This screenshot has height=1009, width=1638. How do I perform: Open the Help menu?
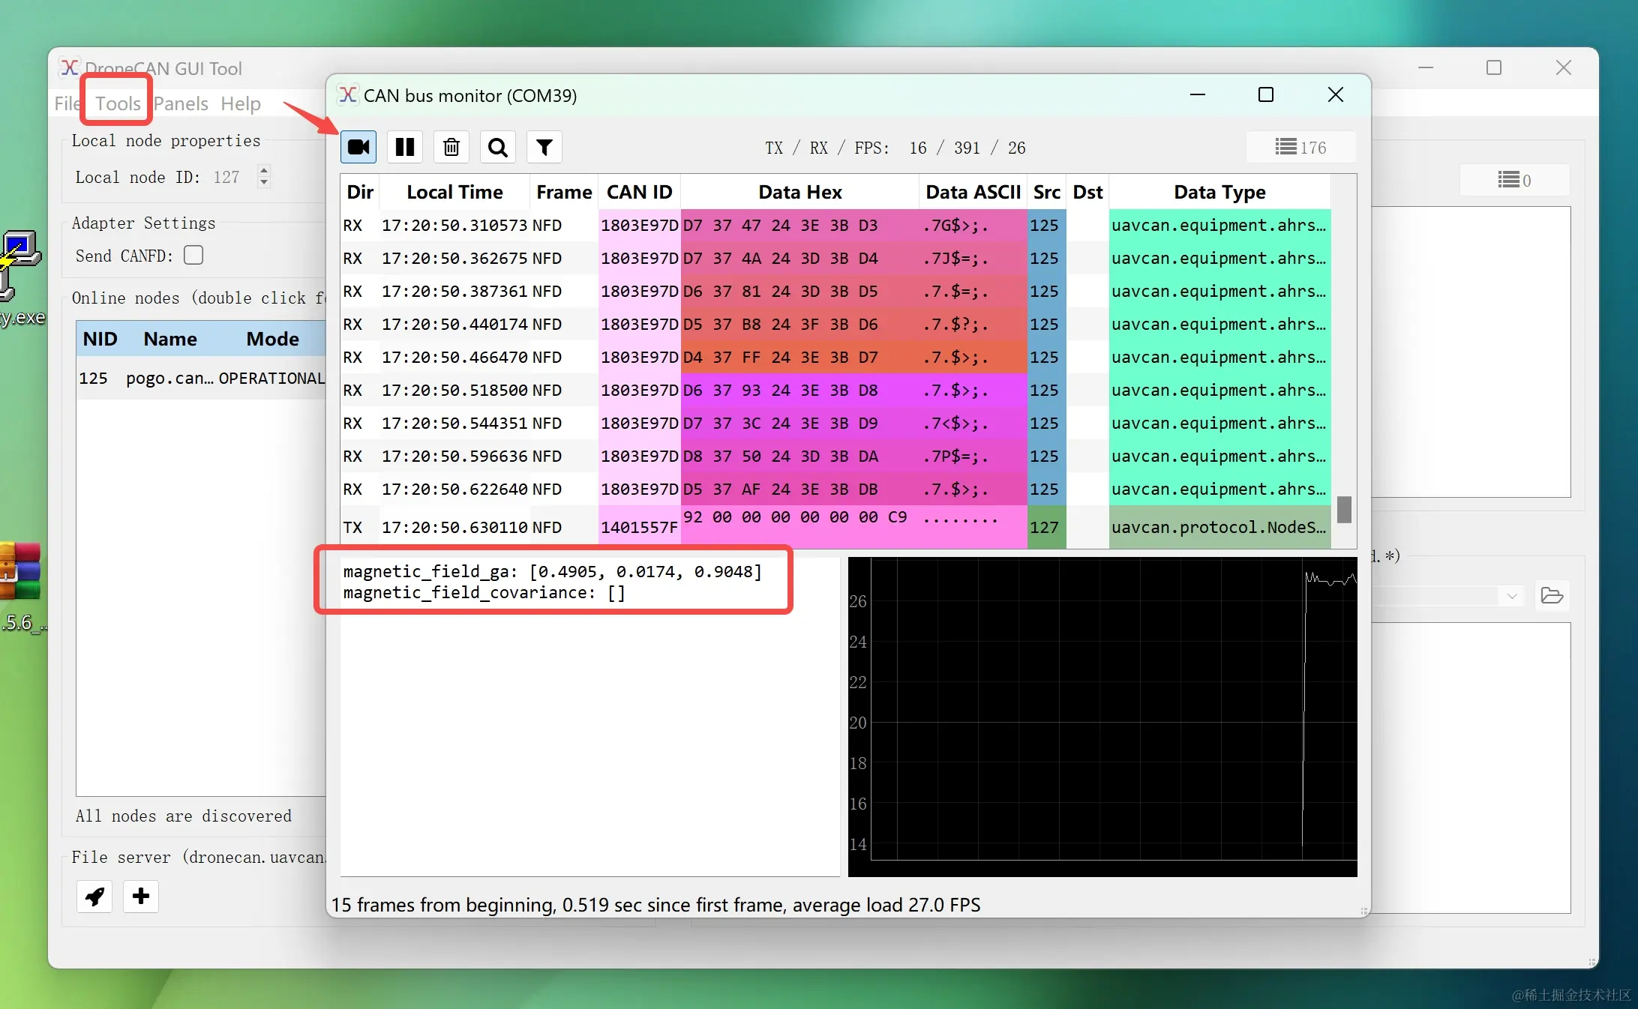tap(241, 103)
